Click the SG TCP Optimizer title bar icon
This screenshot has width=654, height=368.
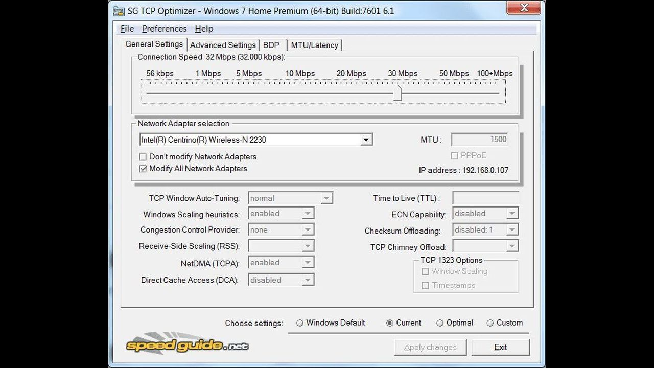[118, 11]
